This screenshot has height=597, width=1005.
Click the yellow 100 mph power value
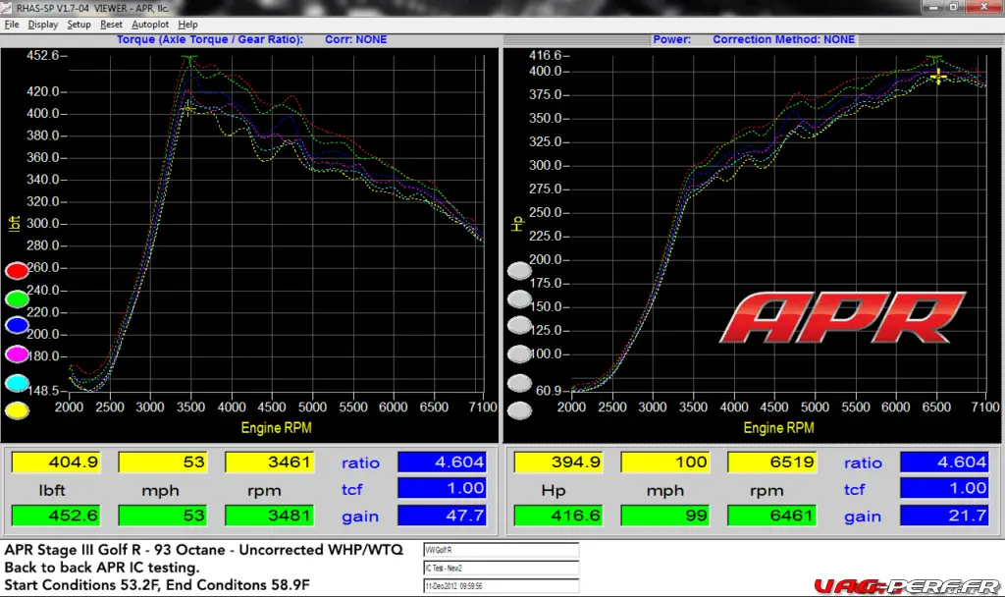(665, 462)
